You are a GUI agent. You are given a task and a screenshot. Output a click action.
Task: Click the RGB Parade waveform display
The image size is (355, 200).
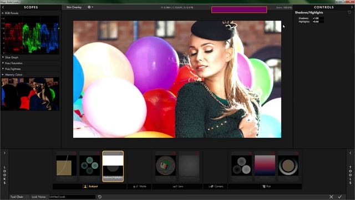click(30, 35)
